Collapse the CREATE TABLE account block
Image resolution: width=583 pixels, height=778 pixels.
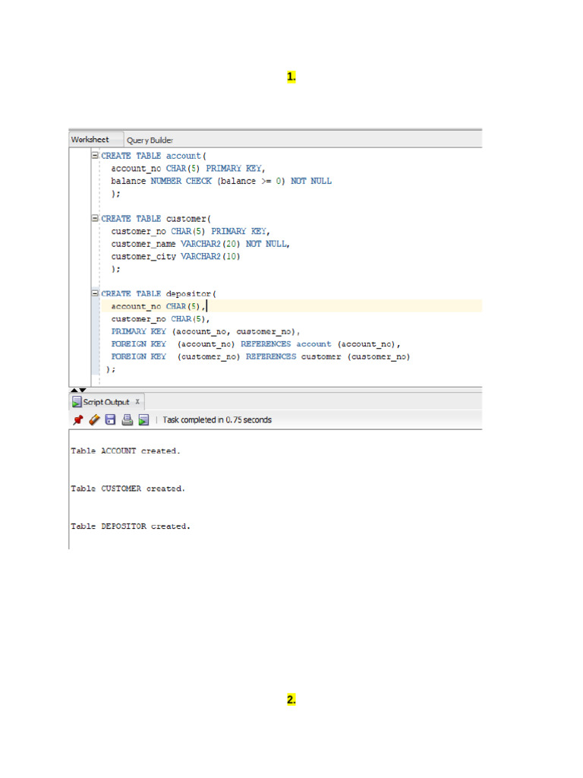[95, 156]
